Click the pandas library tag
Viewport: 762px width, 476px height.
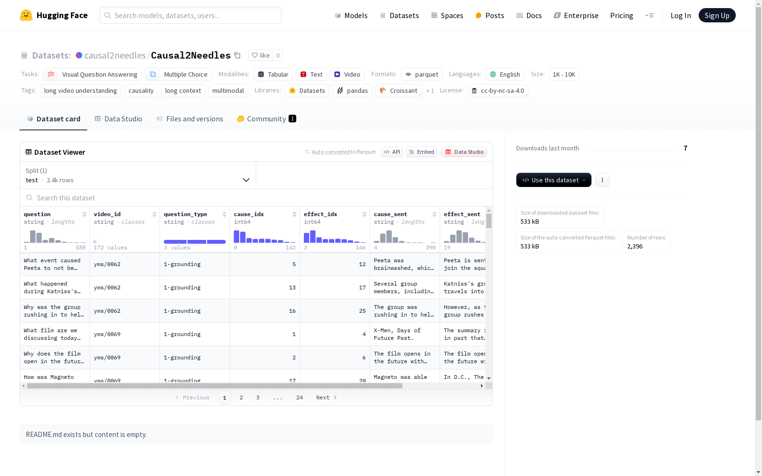[x=352, y=90]
